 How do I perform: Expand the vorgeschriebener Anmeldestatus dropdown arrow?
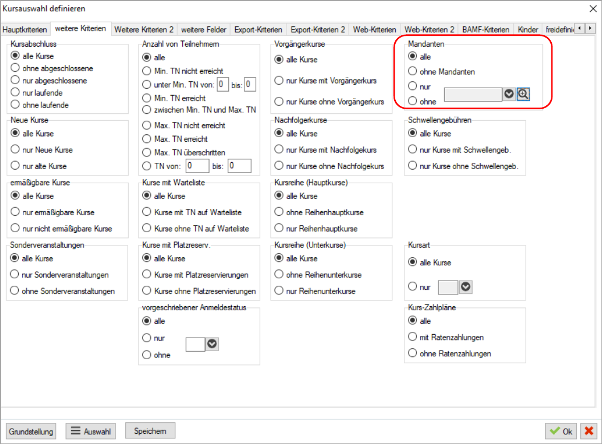[x=212, y=344]
